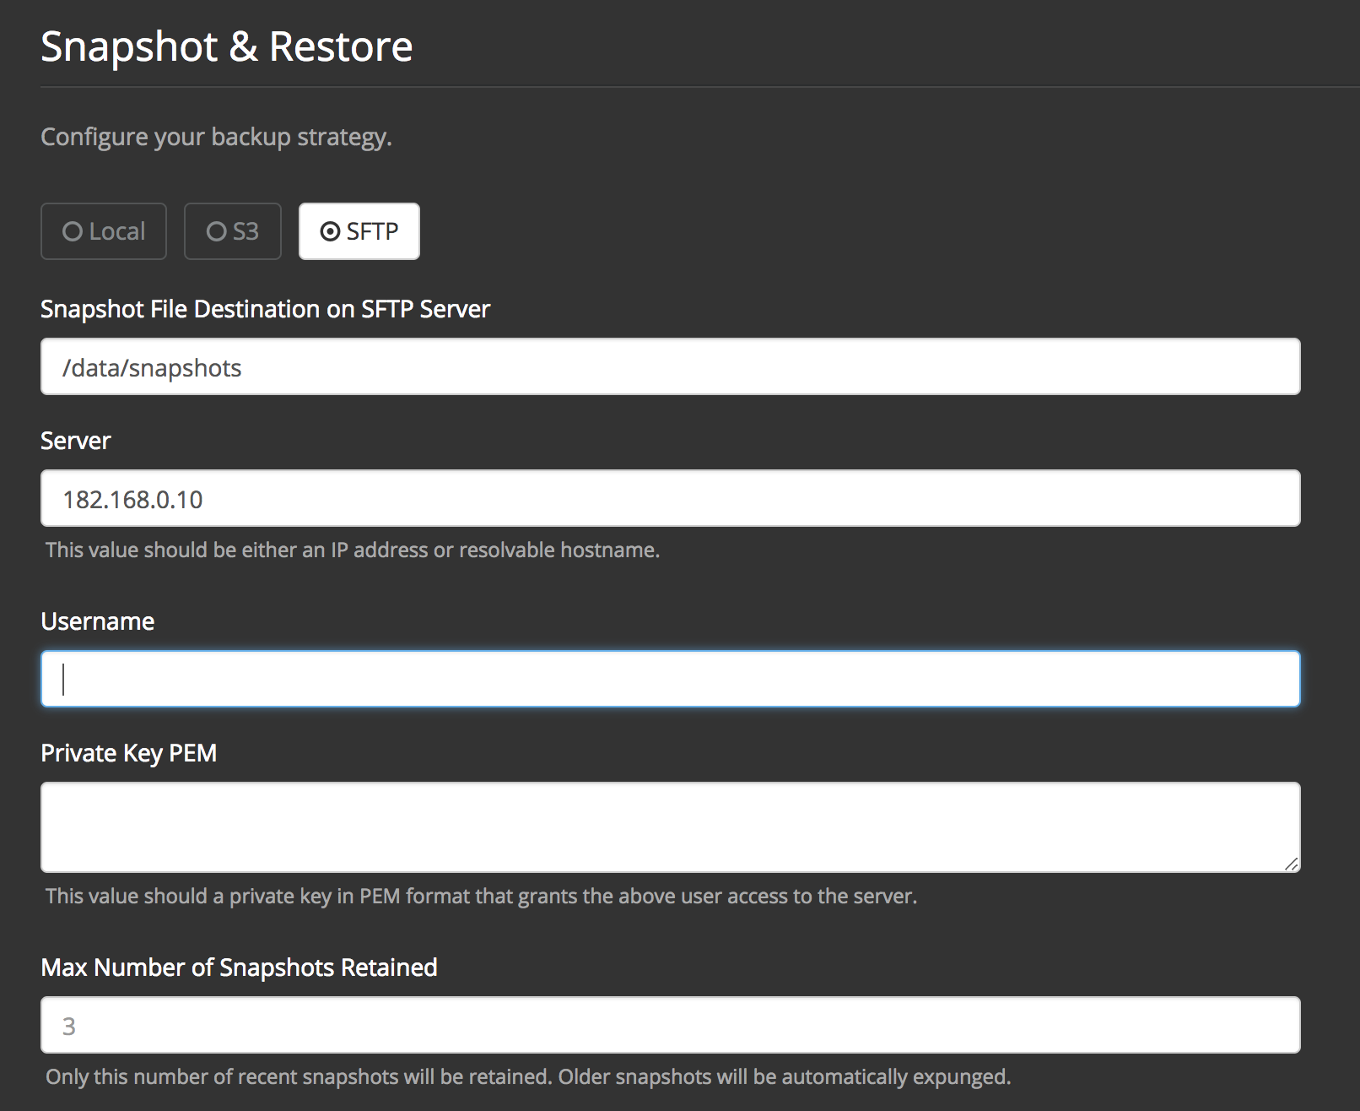Click the older snapshots expunged help text
Screen dimensions: 1360x1111
pos(528,1077)
